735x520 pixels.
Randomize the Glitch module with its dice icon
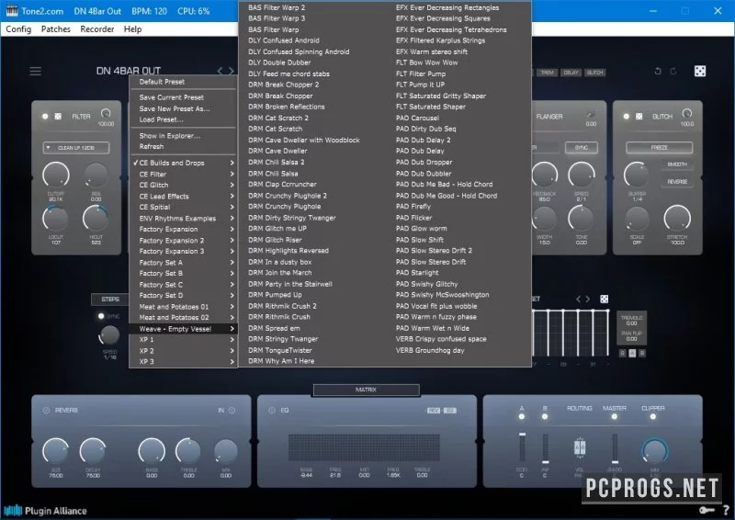(x=639, y=116)
